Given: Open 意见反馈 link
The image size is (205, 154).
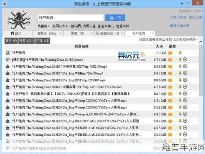Looking at the screenshot, I should point(195,17).
